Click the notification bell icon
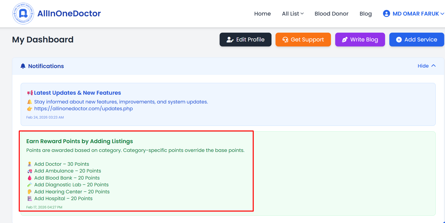 point(23,66)
